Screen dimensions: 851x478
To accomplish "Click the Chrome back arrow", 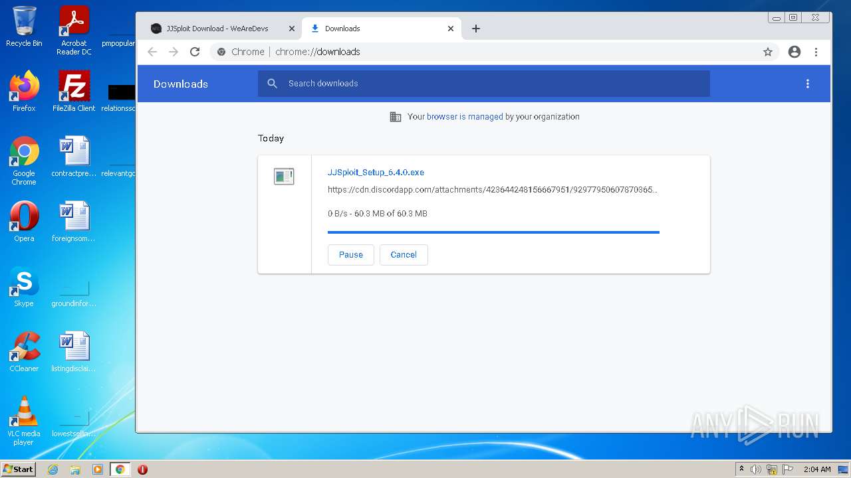I will click(152, 52).
